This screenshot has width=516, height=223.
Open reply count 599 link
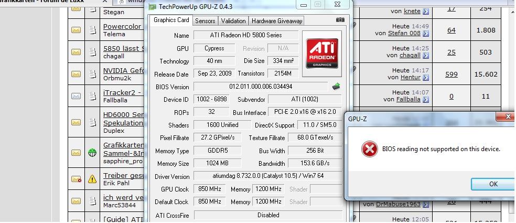click(x=451, y=75)
